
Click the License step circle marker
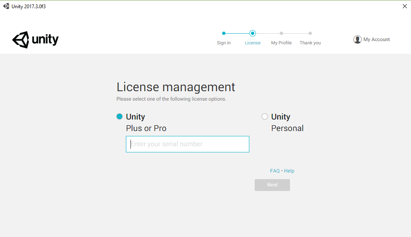pos(253,33)
